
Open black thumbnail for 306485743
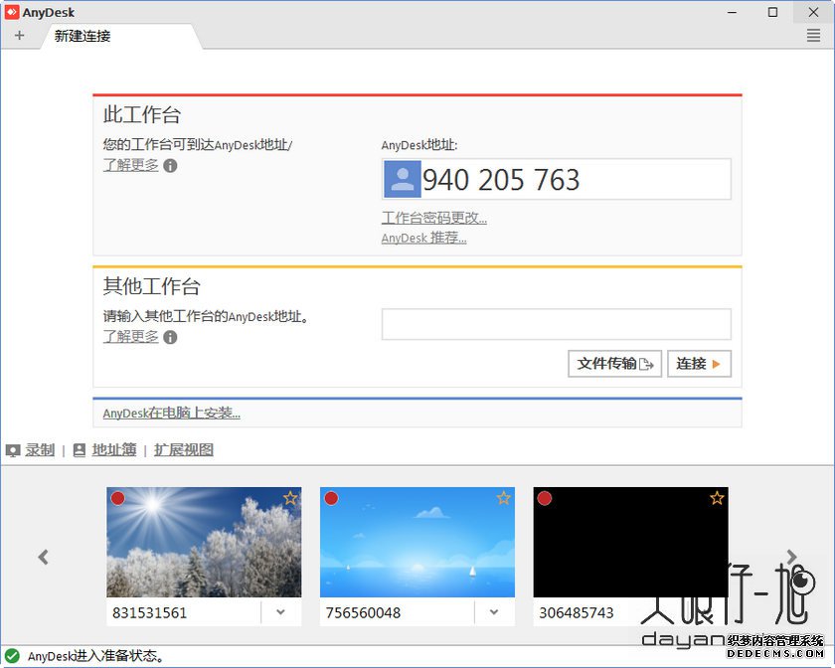click(x=630, y=542)
